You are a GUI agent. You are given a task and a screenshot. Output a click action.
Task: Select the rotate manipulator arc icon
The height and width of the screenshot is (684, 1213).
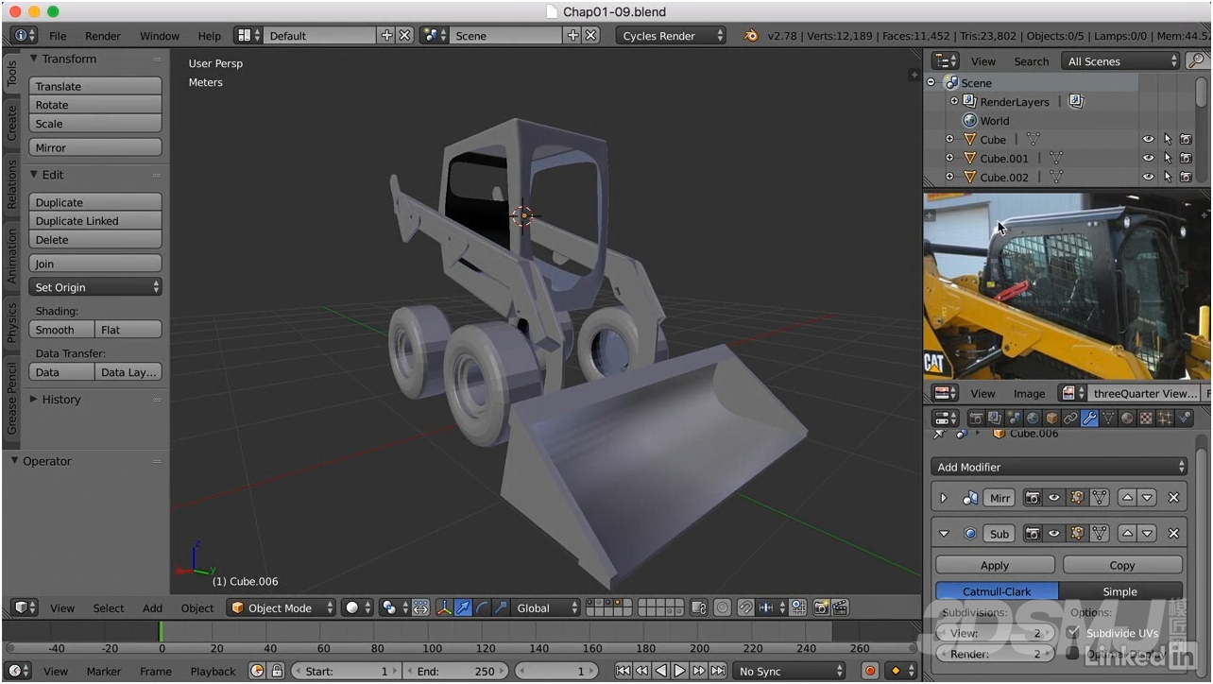[x=483, y=607]
